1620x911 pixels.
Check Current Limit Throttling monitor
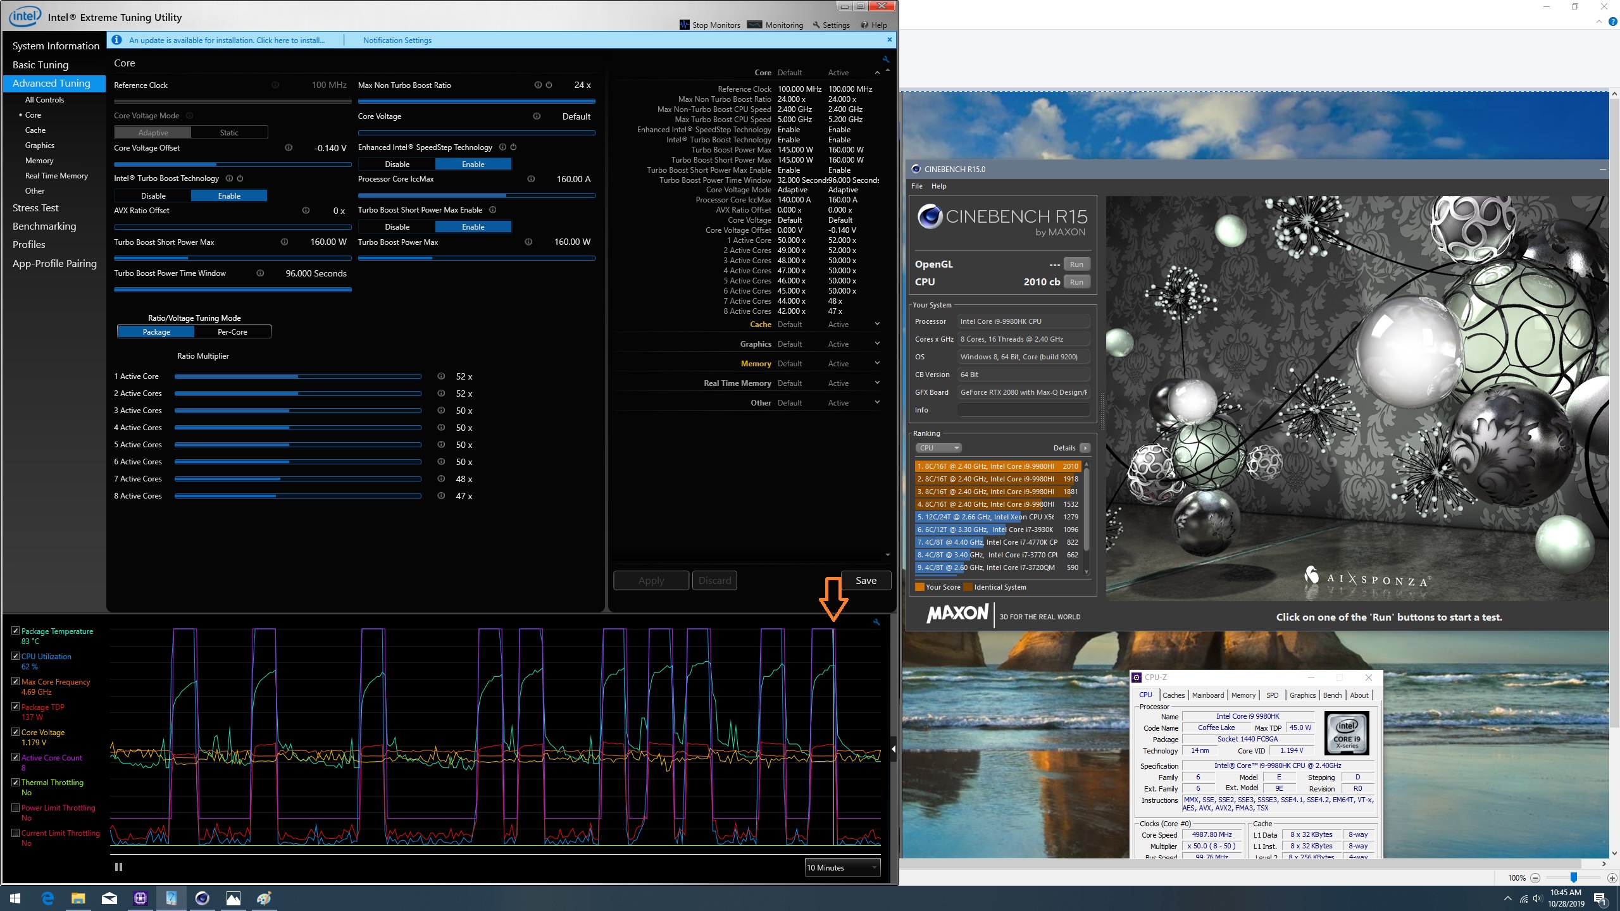click(15, 833)
